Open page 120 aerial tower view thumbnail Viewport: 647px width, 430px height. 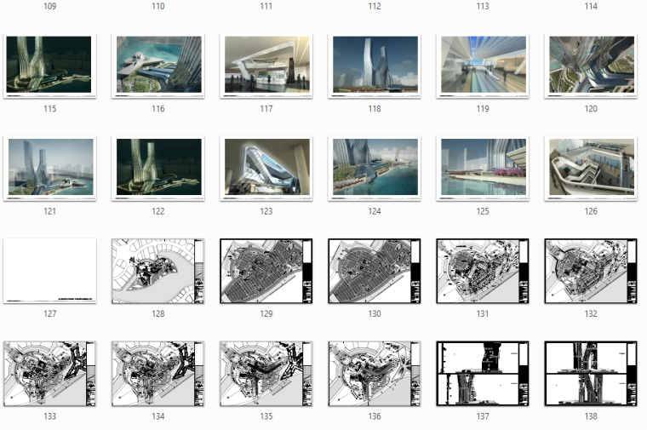591,66
